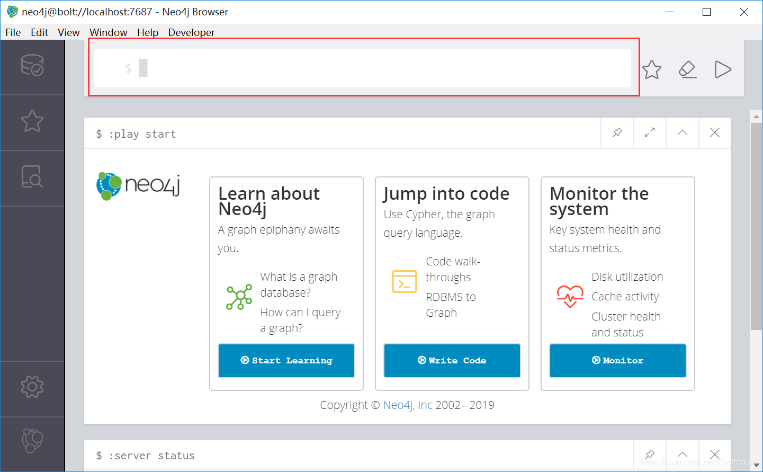Click the Cypher command editor field

coord(362,68)
